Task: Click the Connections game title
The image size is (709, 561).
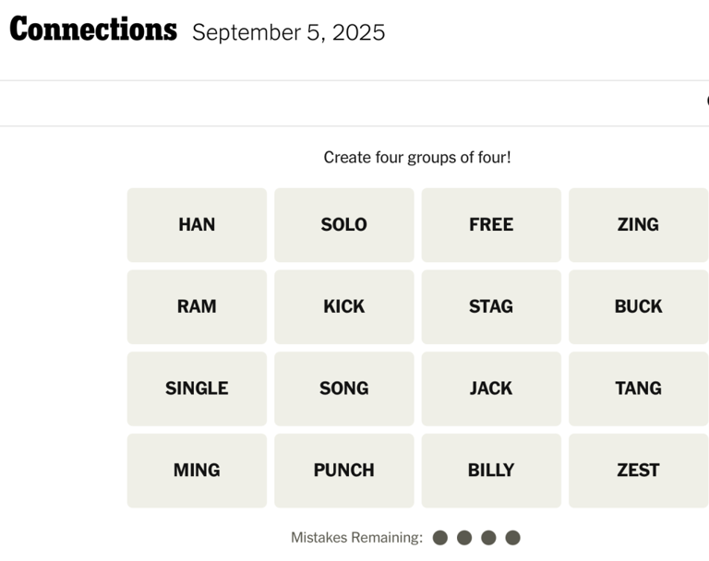Action: (93, 30)
